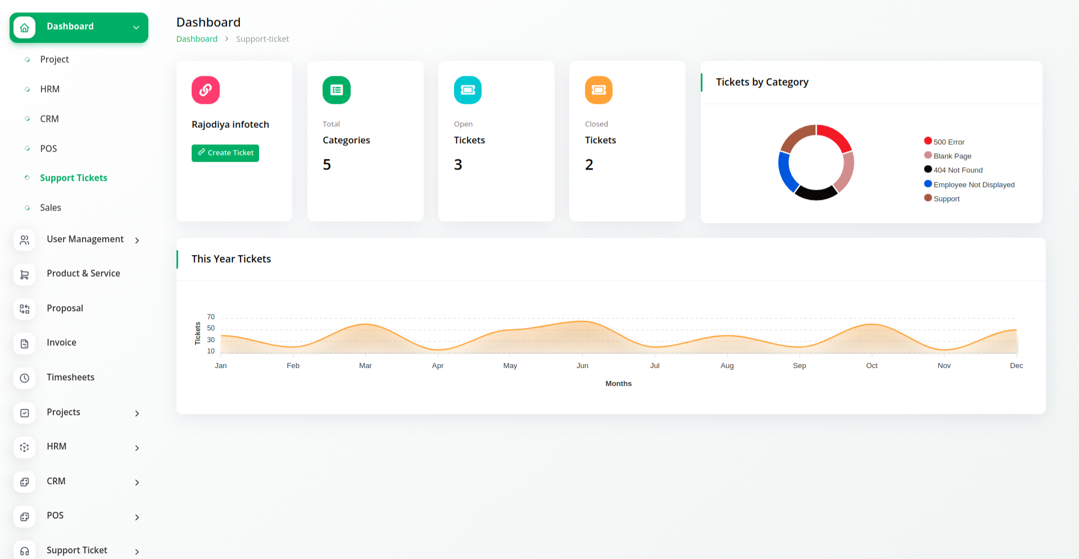1079x559 pixels.
Task: Click the Support-ticket breadcrumb text
Action: point(262,39)
